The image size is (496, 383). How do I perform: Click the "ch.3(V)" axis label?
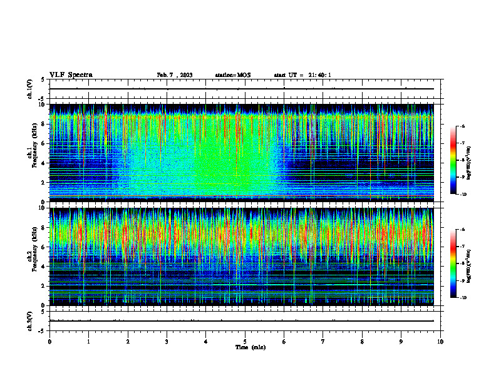tap(29, 322)
